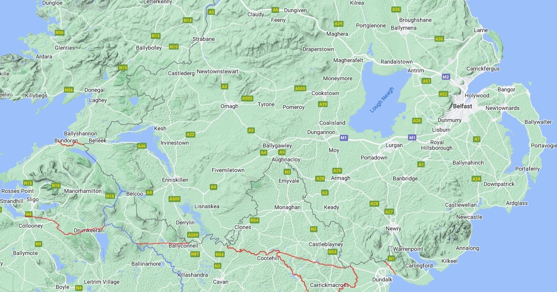The image size is (557, 292).
Task: Click the Belfast city label
Action: [463, 106]
